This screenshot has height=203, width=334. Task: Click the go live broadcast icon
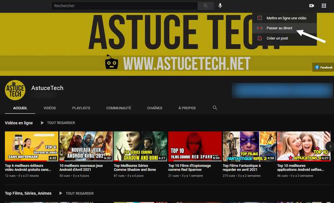click(x=259, y=28)
